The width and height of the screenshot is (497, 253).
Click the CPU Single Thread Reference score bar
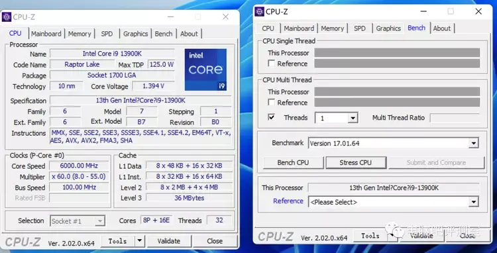[x=397, y=64]
